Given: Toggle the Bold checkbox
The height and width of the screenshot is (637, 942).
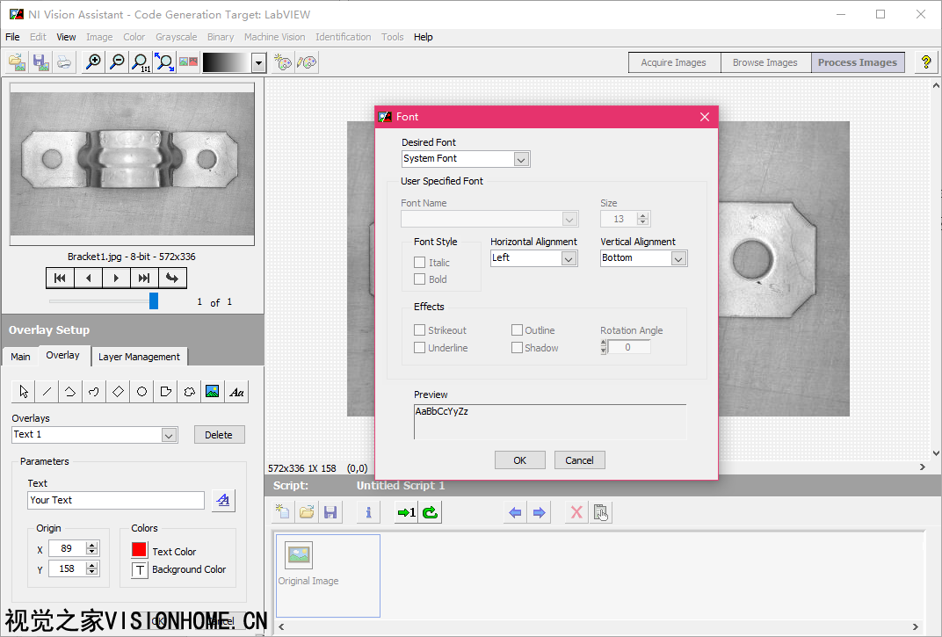Looking at the screenshot, I should point(420,279).
